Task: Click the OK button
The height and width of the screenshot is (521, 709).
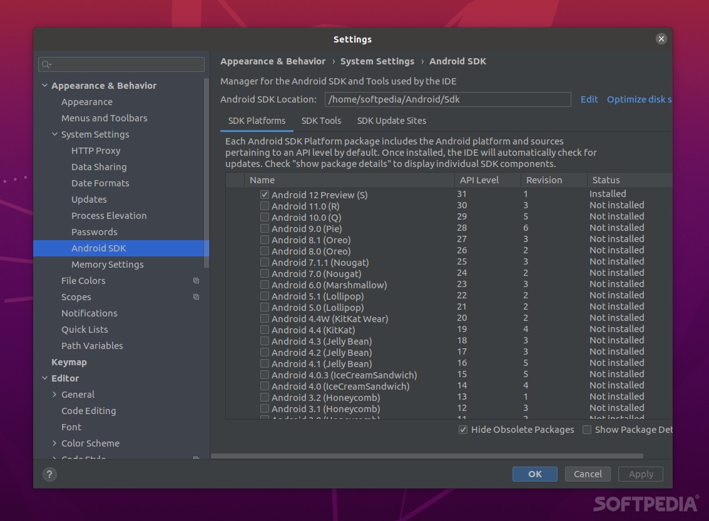Action: (x=535, y=474)
